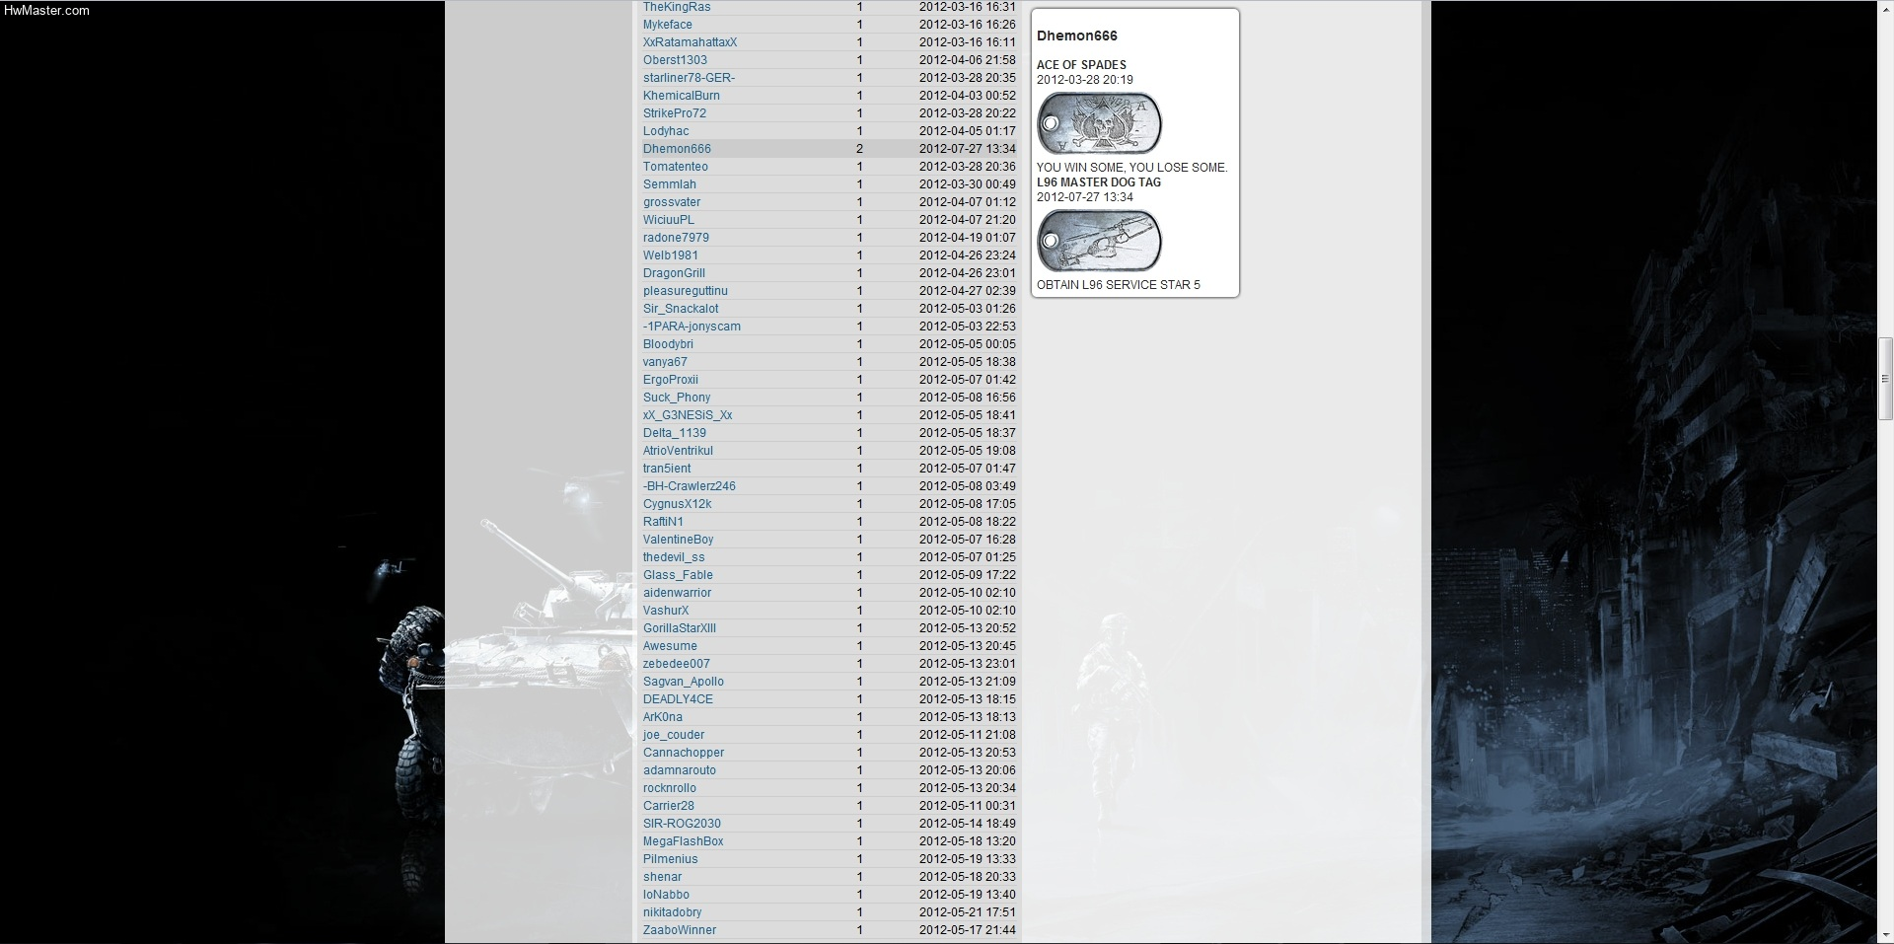1894x944 pixels.
Task: Open player shenar link
Action: 663,877
